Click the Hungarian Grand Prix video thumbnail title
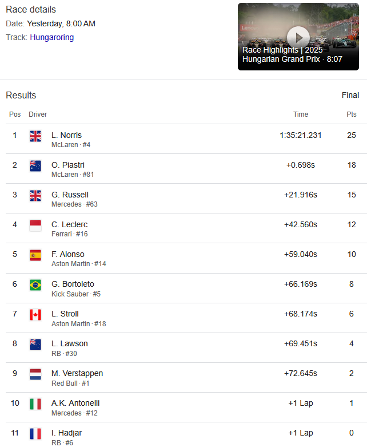Viewport: 367px width, 447px height. (x=292, y=54)
